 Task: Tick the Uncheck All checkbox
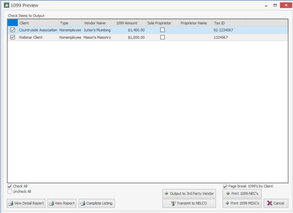[9, 191]
